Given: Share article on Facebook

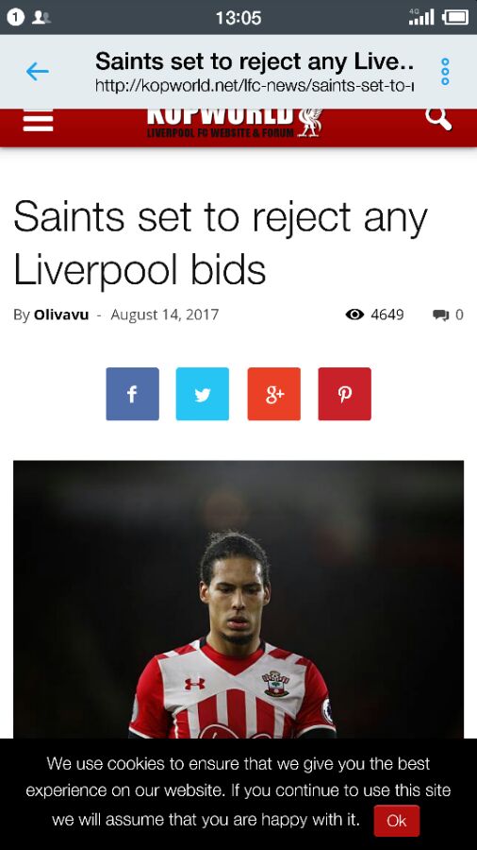Looking at the screenshot, I should point(133,394).
